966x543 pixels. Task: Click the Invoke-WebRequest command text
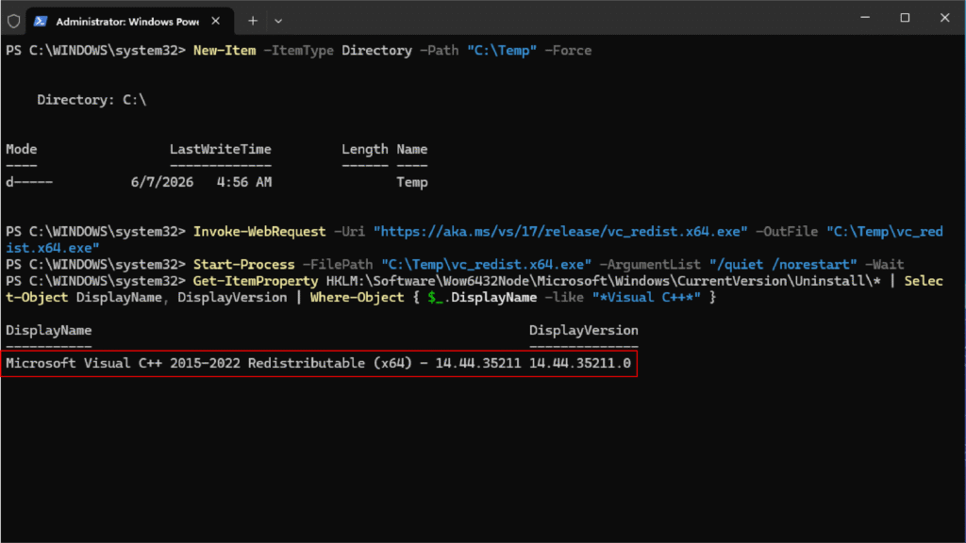coord(259,232)
